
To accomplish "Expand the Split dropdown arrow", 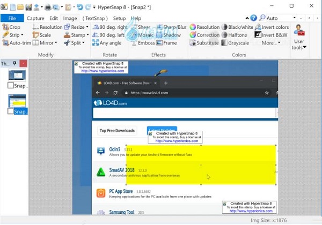I will [x=83, y=43].
